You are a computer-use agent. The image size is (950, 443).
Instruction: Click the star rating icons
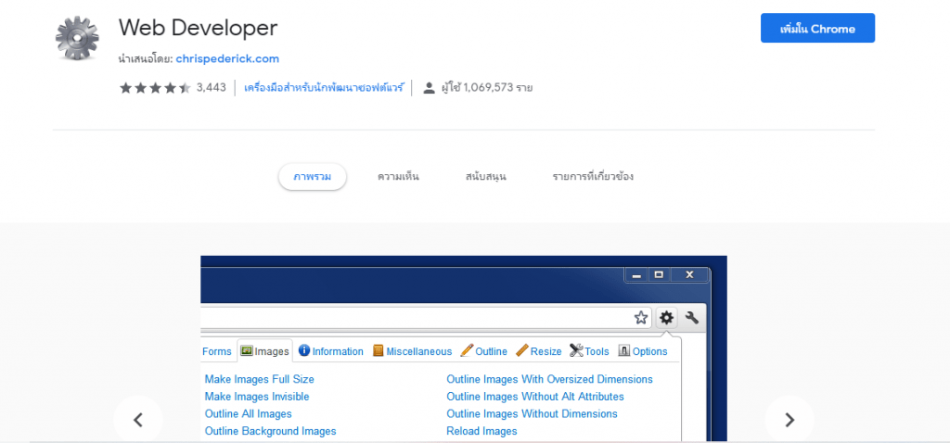(x=155, y=88)
